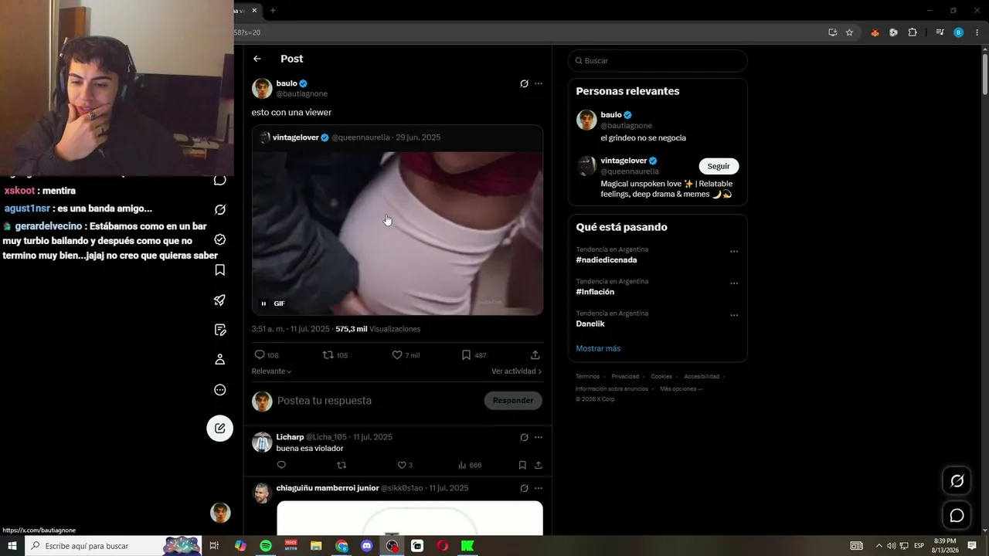Screen dimensions: 989x556
Task: Click Grok icon on chiaguiñu mamberroi junior's reply
Action: tap(524, 488)
